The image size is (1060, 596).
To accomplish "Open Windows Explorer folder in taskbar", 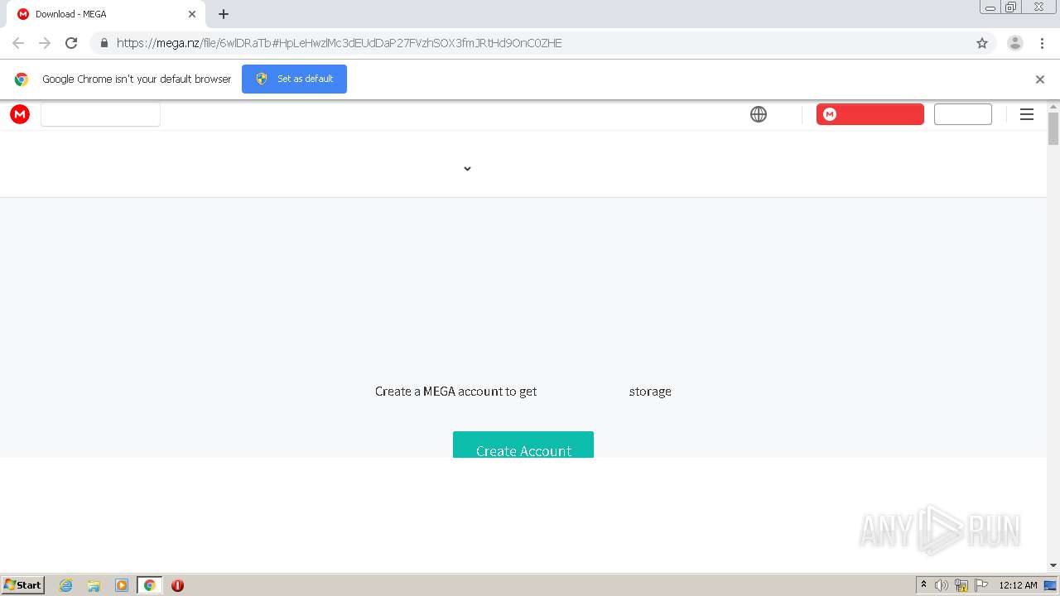I will (94, 585).
